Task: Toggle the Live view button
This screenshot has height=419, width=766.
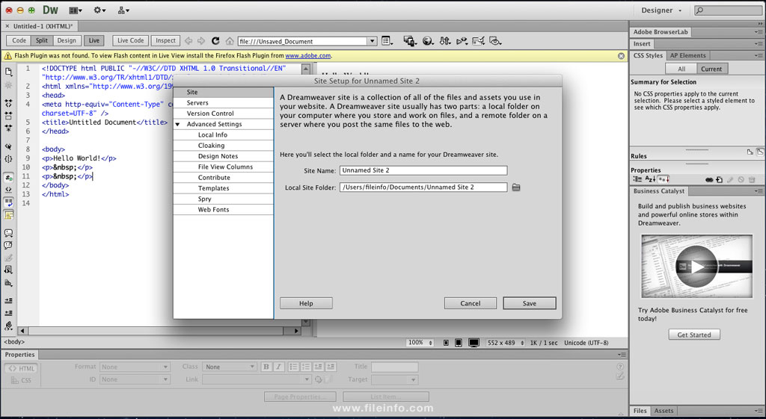Action: pyautogui.click(x=94, y=40)
